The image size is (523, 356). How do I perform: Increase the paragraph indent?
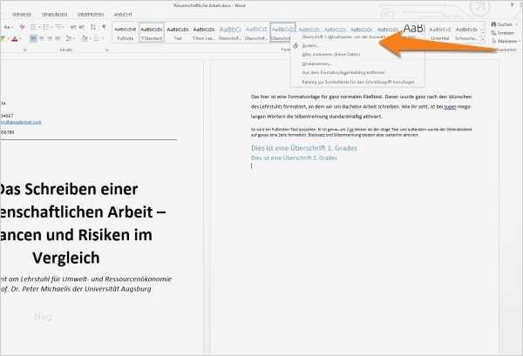click(81, 27)
